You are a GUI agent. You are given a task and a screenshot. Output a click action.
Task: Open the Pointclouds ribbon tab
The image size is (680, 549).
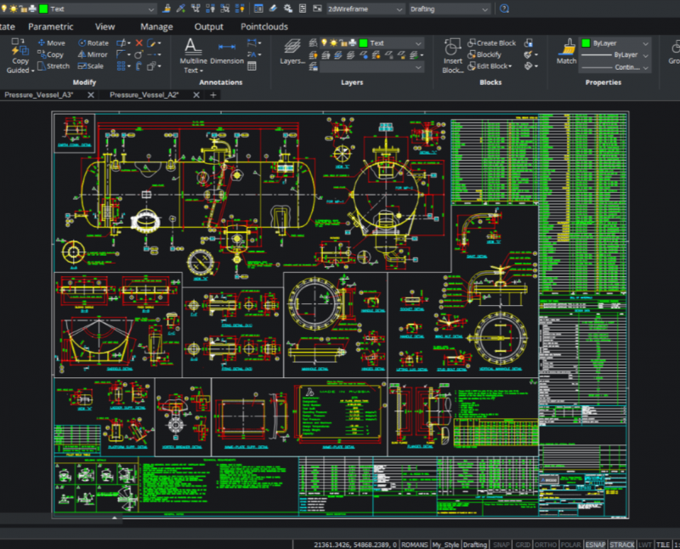[x=264, y=26]
